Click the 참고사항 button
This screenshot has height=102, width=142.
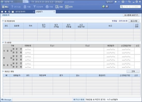tap(134, 21)
